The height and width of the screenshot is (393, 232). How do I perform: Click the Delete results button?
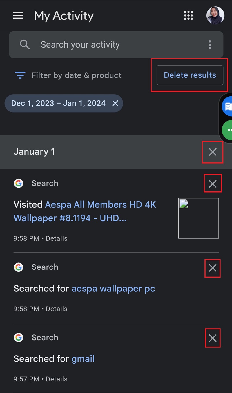(190, 75)
